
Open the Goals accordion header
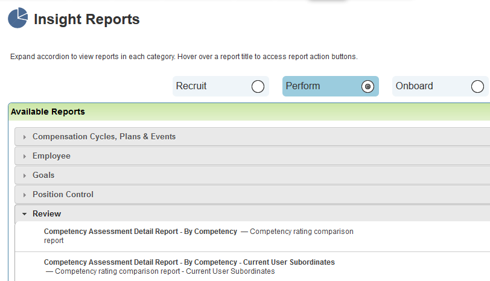(x=252, y=175)
